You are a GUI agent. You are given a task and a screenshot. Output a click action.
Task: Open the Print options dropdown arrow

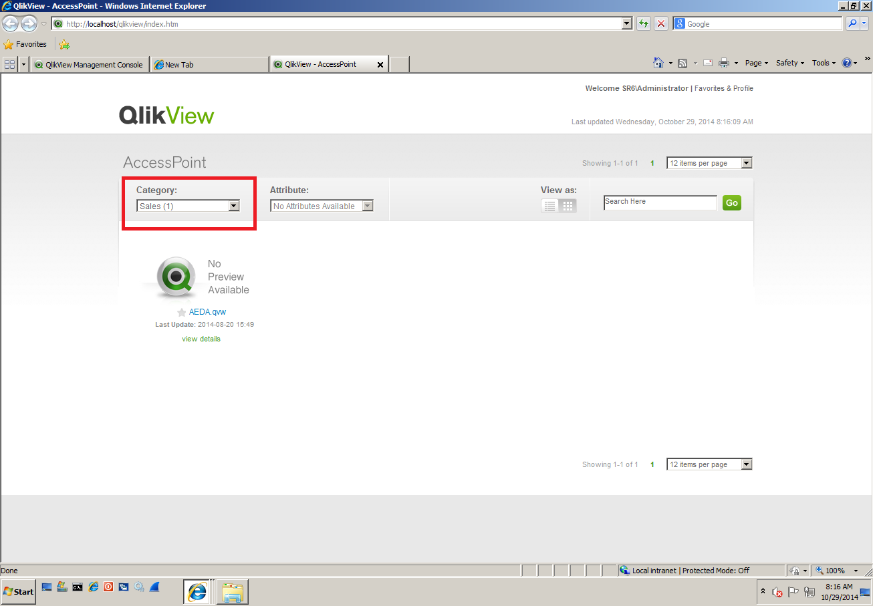click(736, 63)
